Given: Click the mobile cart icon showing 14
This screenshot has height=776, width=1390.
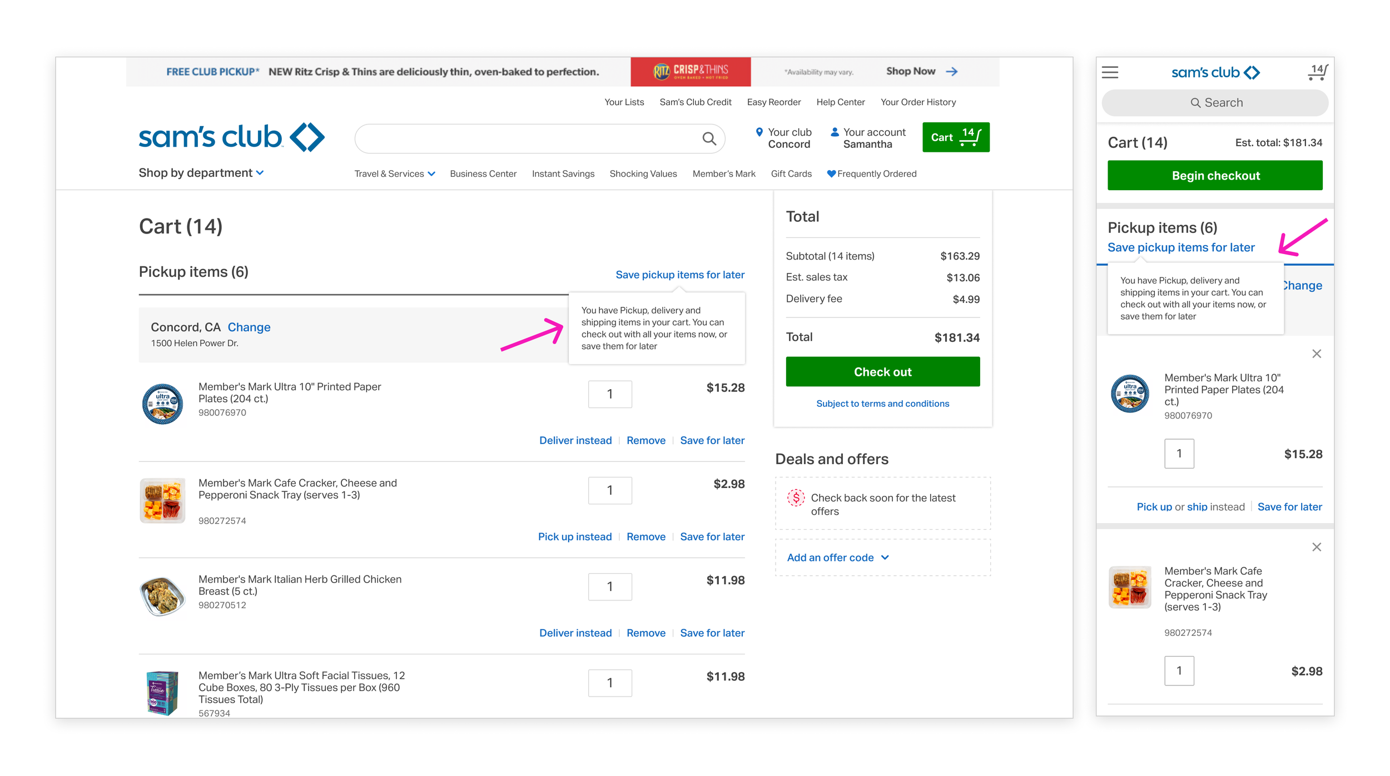Looking at the screenshot, I should [1317, 72].
